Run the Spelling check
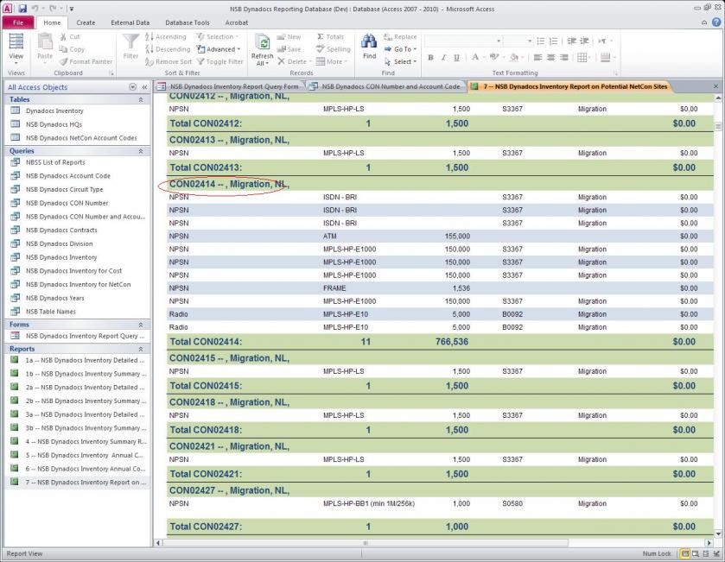 pyautogui.click(x=333, y=49)
